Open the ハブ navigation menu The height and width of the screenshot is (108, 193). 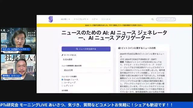(95, 19)
